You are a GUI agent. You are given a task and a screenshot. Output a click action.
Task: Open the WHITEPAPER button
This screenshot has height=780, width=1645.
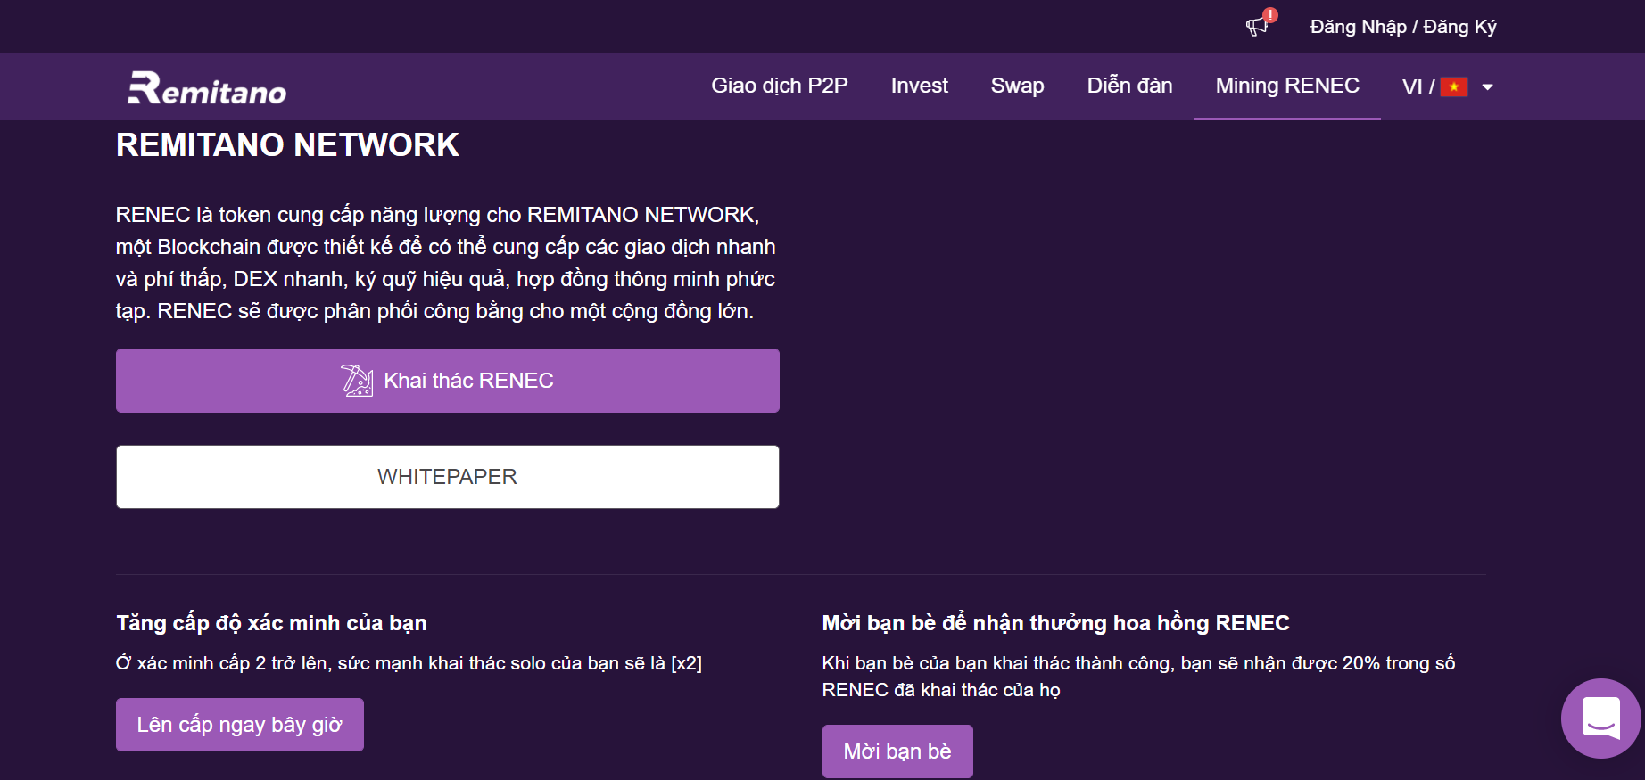tap(448, 477)
